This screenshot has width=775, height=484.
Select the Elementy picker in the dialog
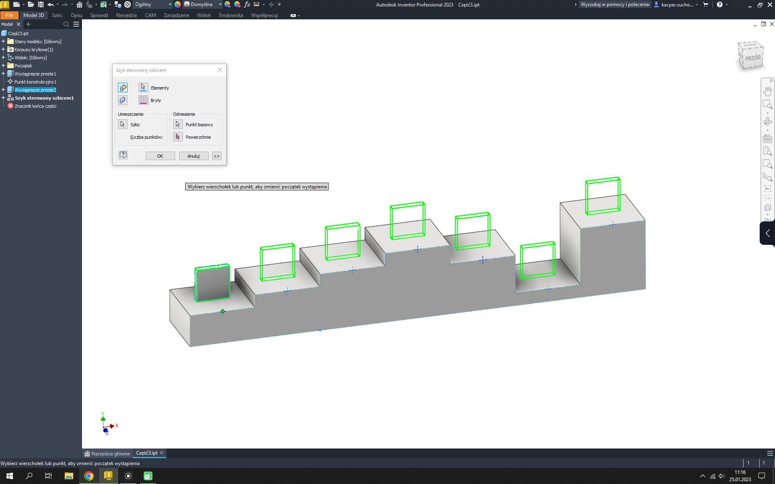coord(143,88)
